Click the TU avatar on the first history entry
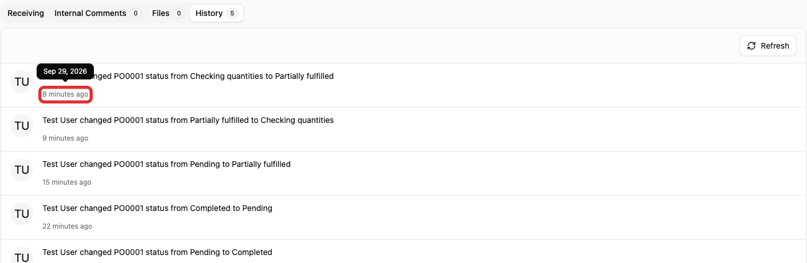 (x=22, y=82)
